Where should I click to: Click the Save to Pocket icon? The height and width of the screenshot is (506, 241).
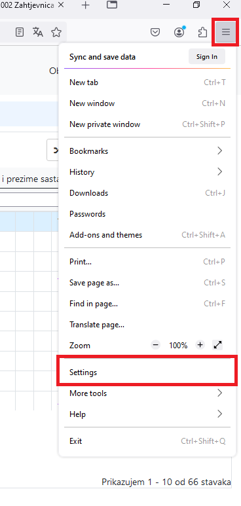pos(155,32)
